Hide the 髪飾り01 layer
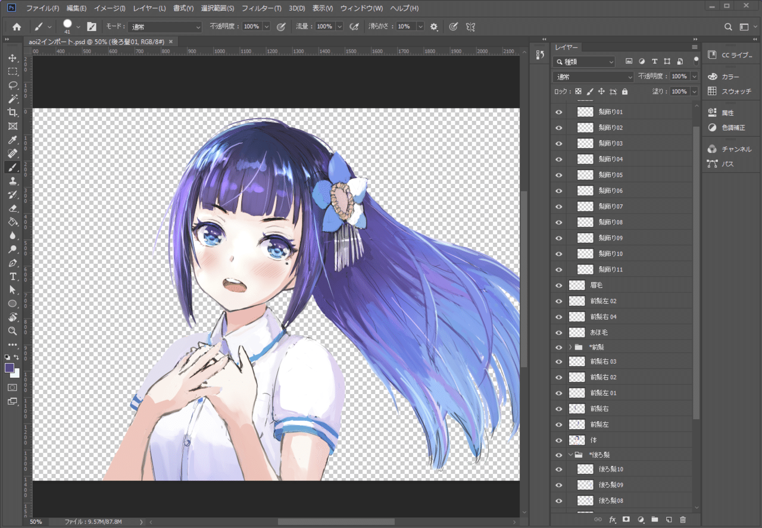Viewport: 762px width, 528px height. click(x=558, y=112)
